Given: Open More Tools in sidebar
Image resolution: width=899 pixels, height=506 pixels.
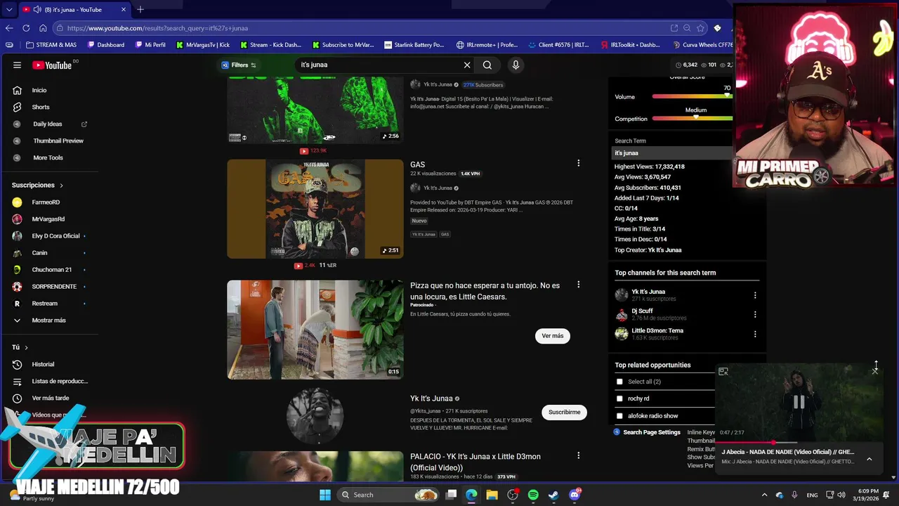Looking at the screenshot, I should (x=49, y=157).
